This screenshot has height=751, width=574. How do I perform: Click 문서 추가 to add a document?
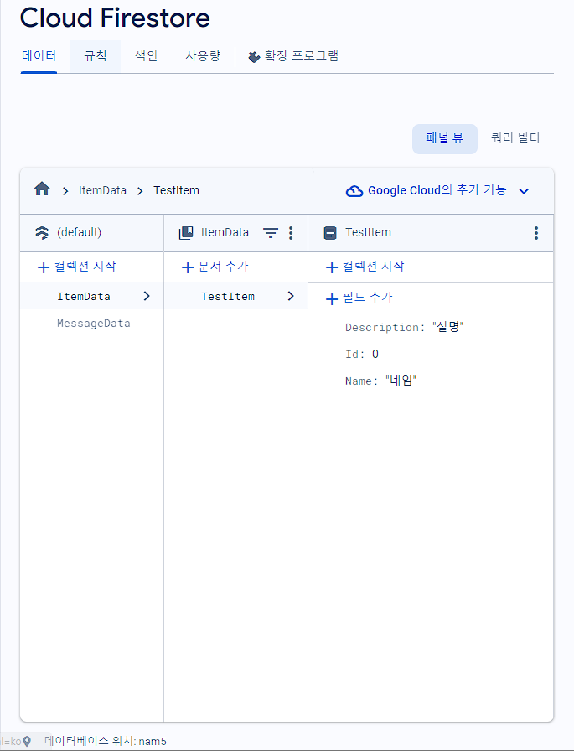click(x=215, y=267)
